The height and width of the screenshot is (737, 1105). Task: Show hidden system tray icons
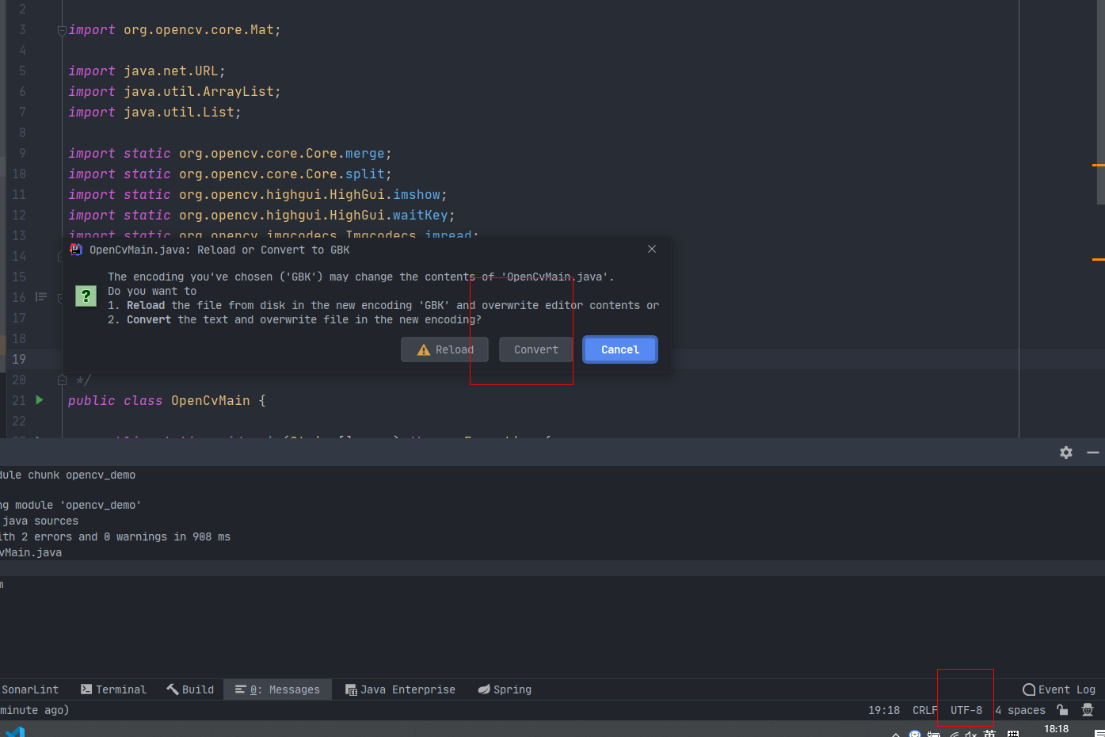point(896,734)
